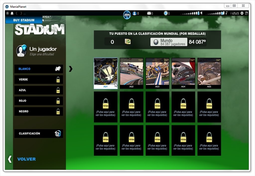Click the locked tile directly beneath A03
Image resolution: width=255 pixels, height=176 pixels.
[158, 107]
